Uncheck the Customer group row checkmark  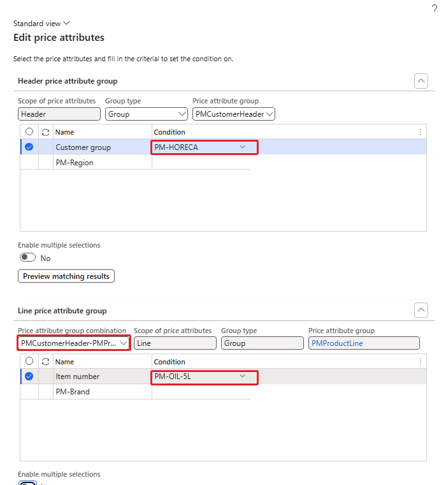point(29,147)
